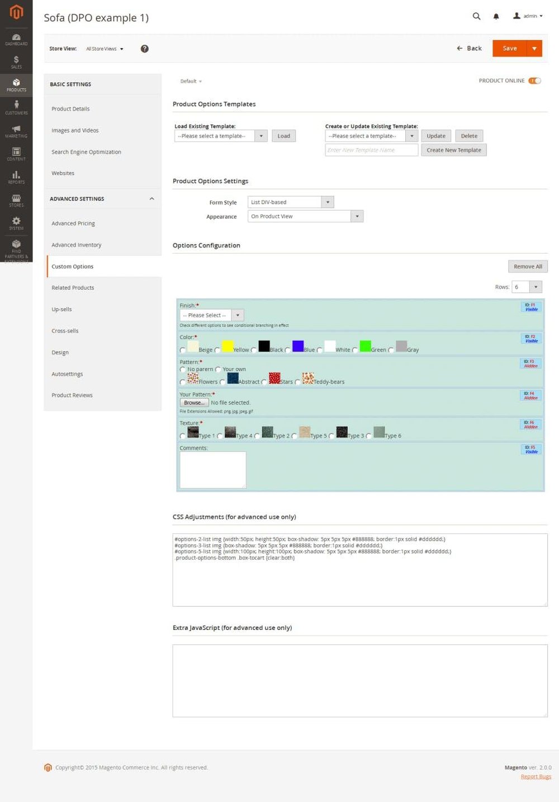Click the Extra JavaScript text area
This screenshot has height=802, width=559.
click(360, 681)
